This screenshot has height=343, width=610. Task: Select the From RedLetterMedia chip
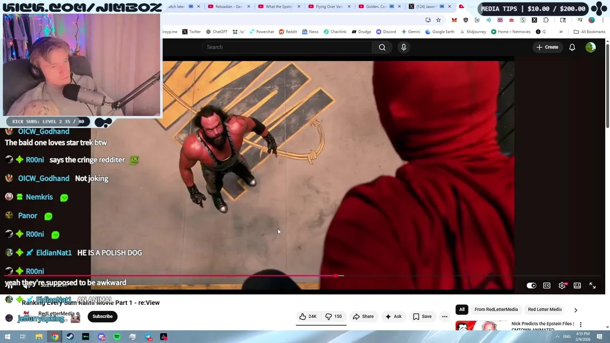496,310
